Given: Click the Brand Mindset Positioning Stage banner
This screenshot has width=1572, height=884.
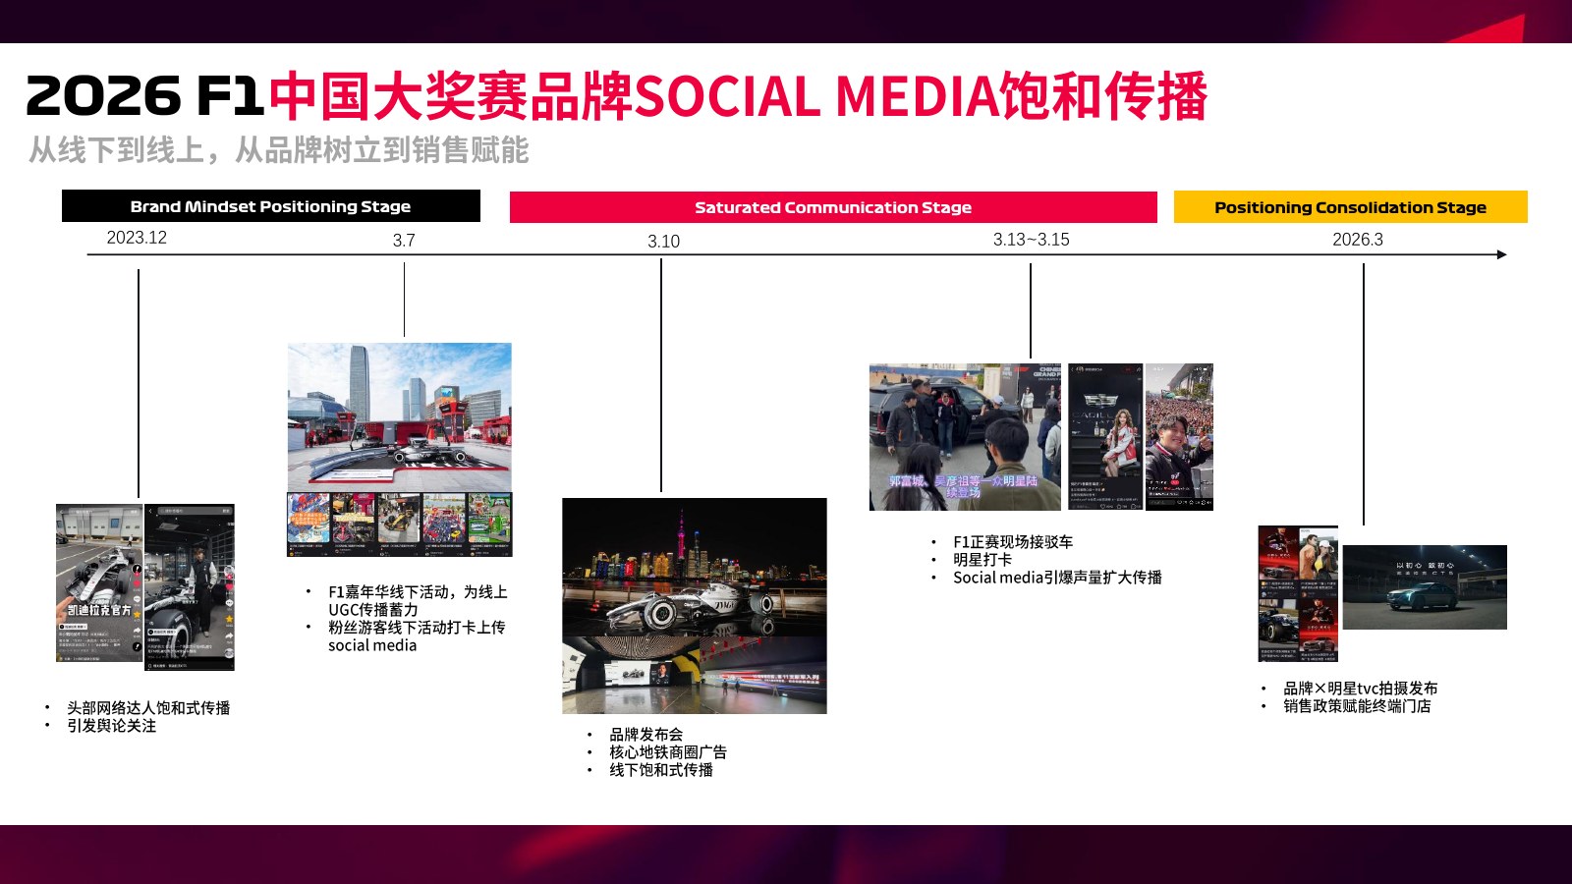Looking at the screenshot, I should click(x=271, y=206).
